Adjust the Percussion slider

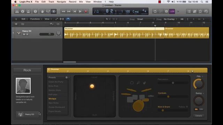[x=173, y=83]
